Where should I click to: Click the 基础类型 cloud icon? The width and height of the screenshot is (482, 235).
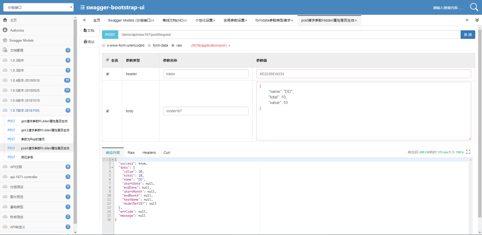click(x=5, y=207)
